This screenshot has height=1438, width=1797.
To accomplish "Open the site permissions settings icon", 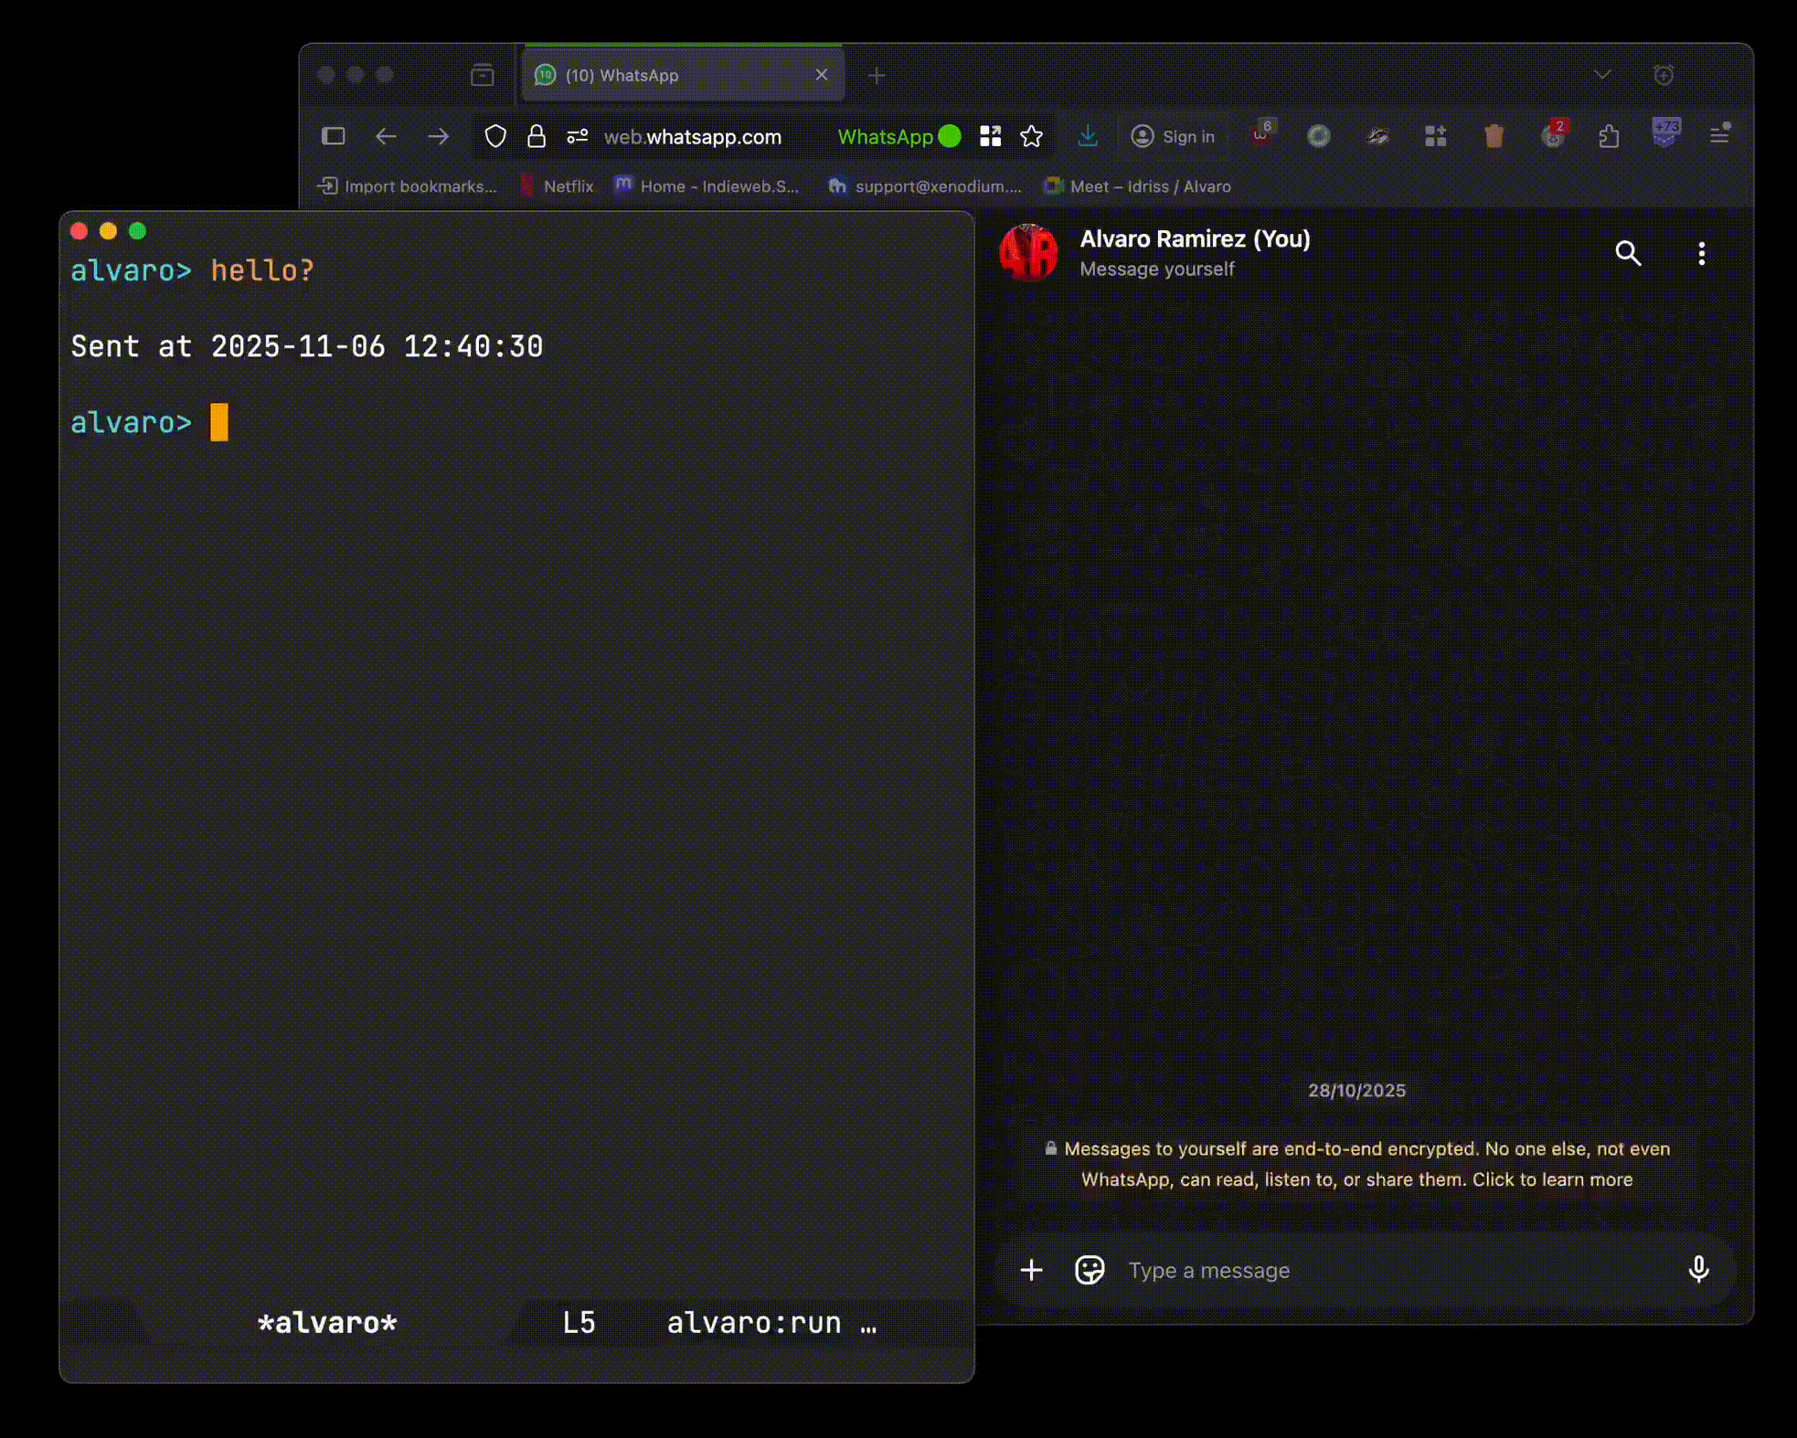I will click(x=577, y=137).
